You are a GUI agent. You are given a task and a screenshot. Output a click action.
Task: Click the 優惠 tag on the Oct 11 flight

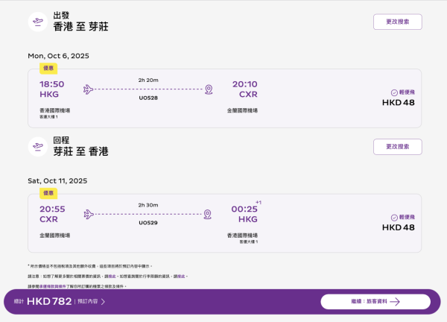click(x=48, y=193)
